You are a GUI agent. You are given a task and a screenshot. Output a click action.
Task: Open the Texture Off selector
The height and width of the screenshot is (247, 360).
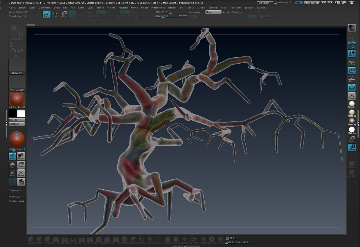tap(17, 83)
